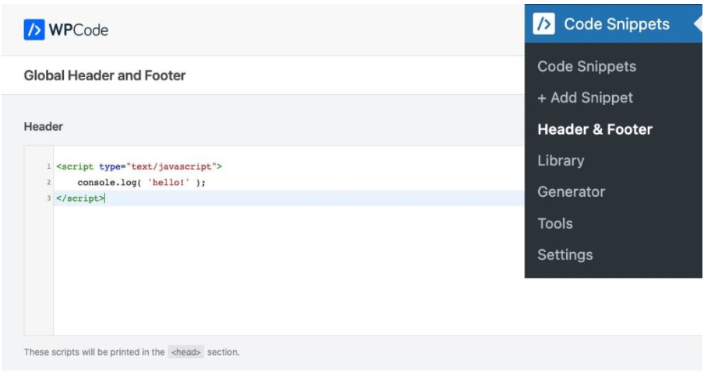Click the WPCode wordmark text

pyautogui.click(x=79, y=30)
